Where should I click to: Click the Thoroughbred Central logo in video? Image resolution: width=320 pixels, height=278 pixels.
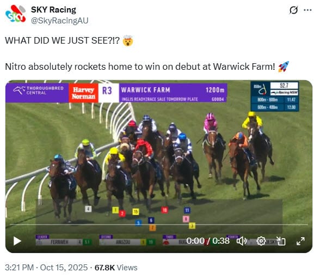pyautogui.click(x=38, y=90)
